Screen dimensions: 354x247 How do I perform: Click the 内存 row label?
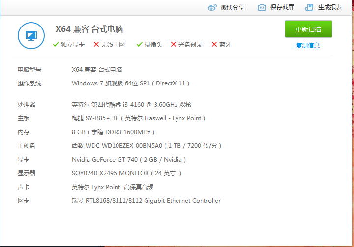coord(24,132)
